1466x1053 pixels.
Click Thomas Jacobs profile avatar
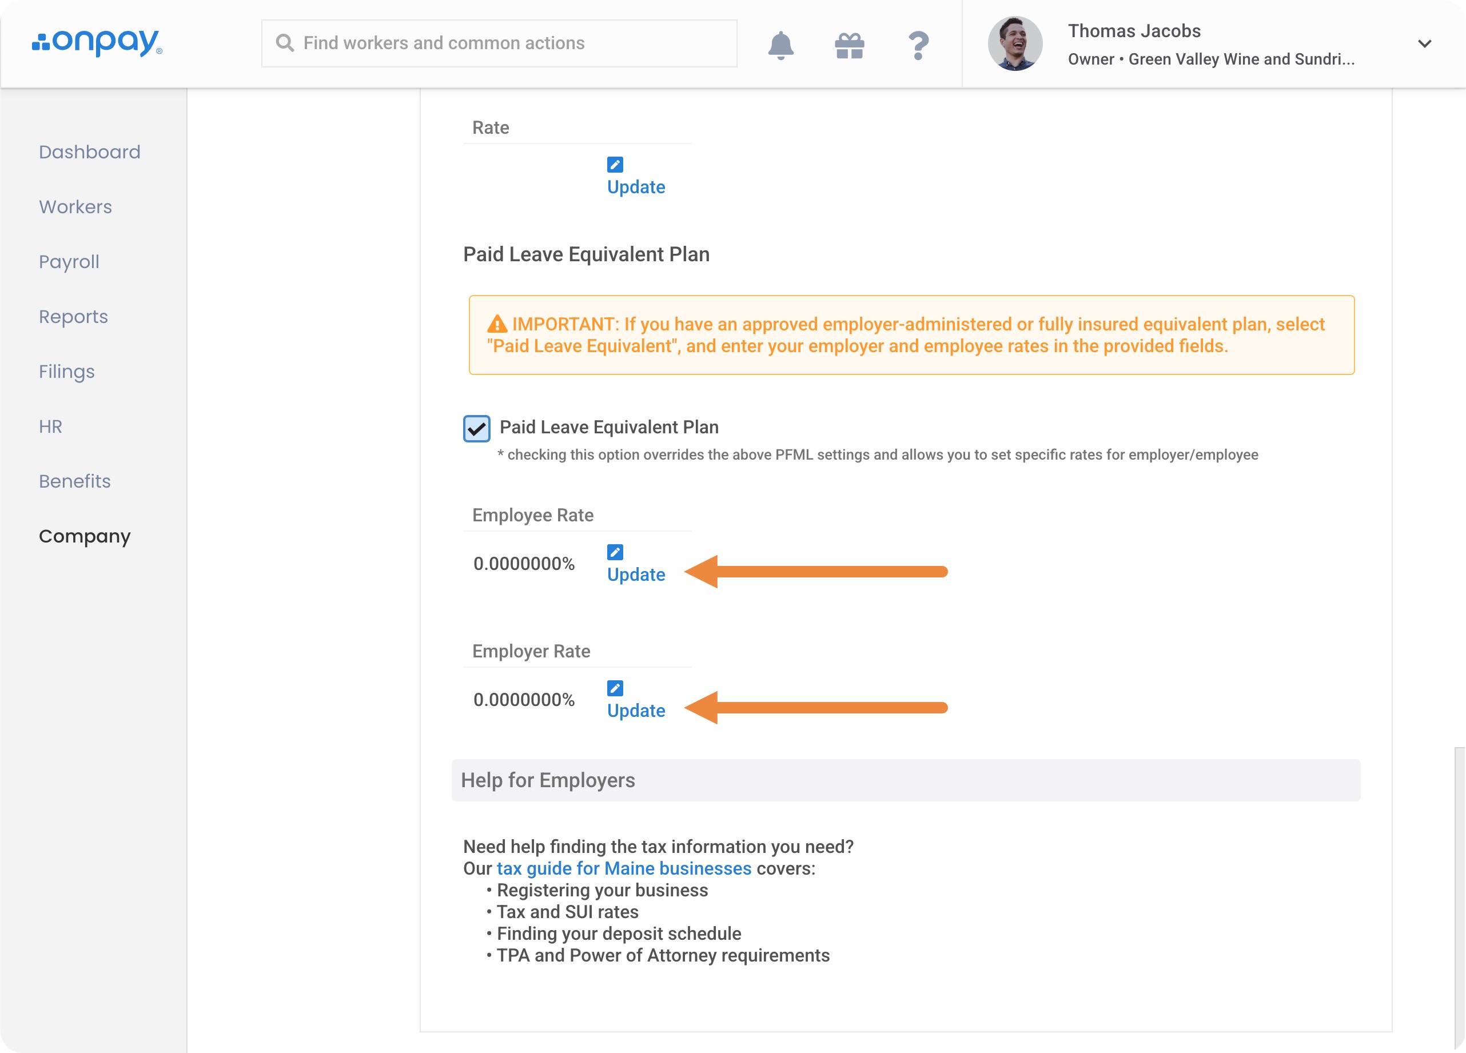point(1014,44)
